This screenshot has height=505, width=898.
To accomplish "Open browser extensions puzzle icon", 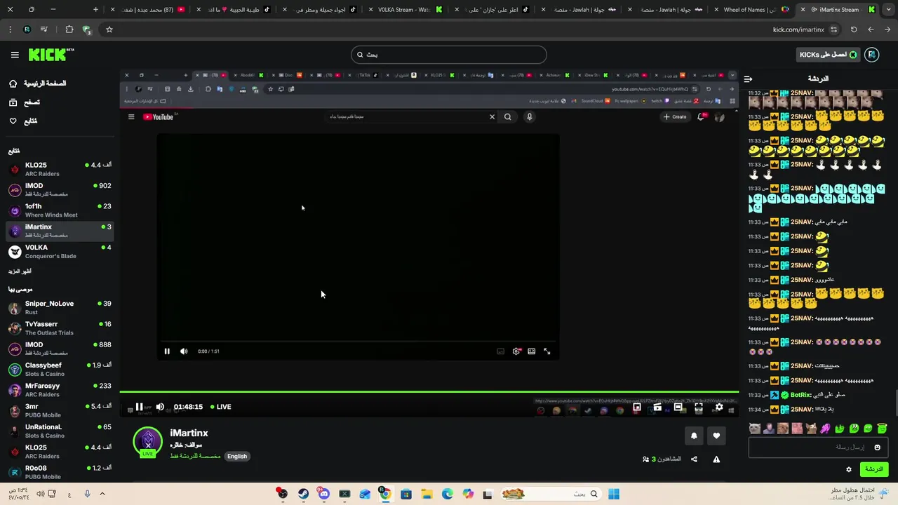I will click(69, 29).
